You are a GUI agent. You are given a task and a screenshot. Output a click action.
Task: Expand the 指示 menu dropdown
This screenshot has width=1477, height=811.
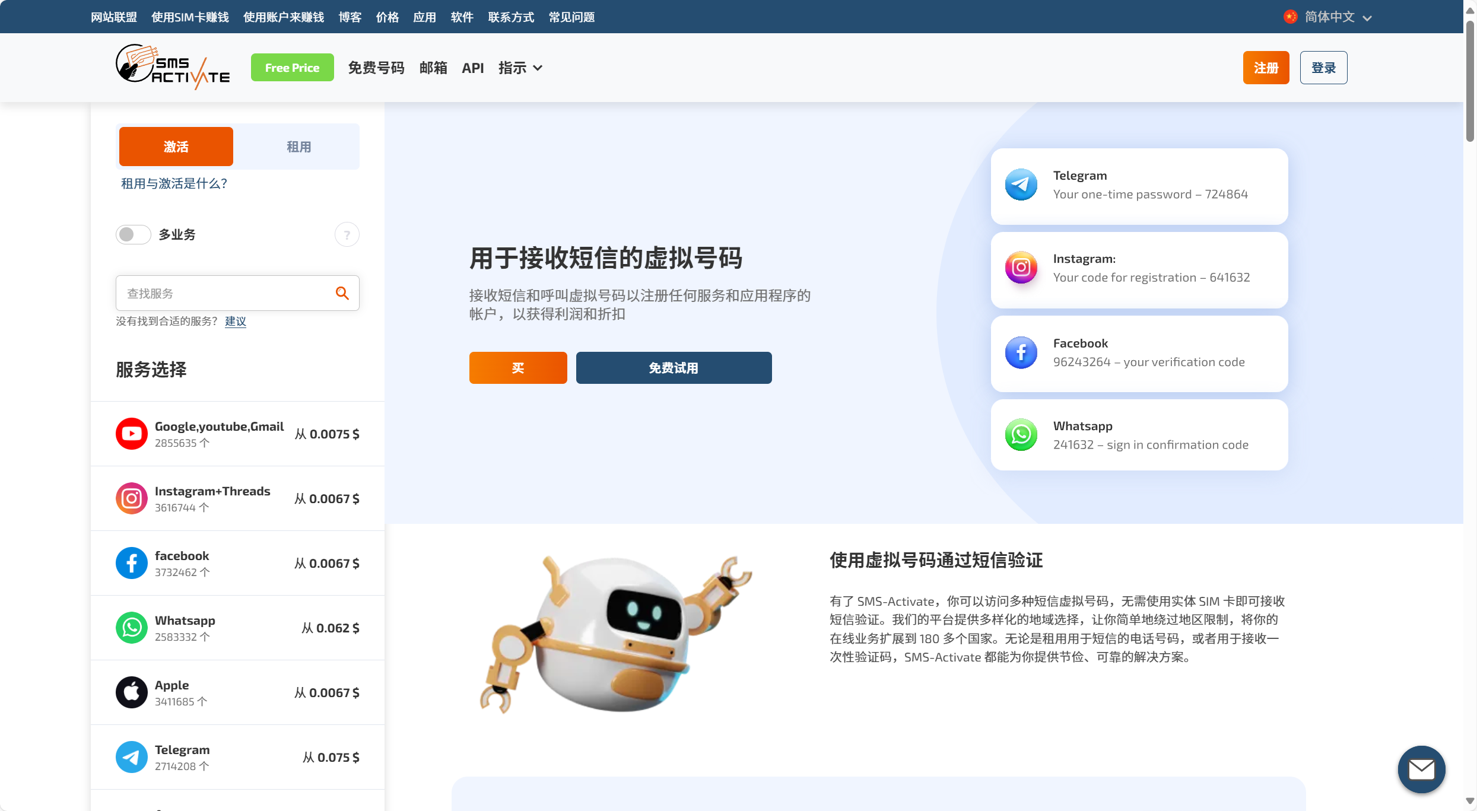click(x=520, y=68)
